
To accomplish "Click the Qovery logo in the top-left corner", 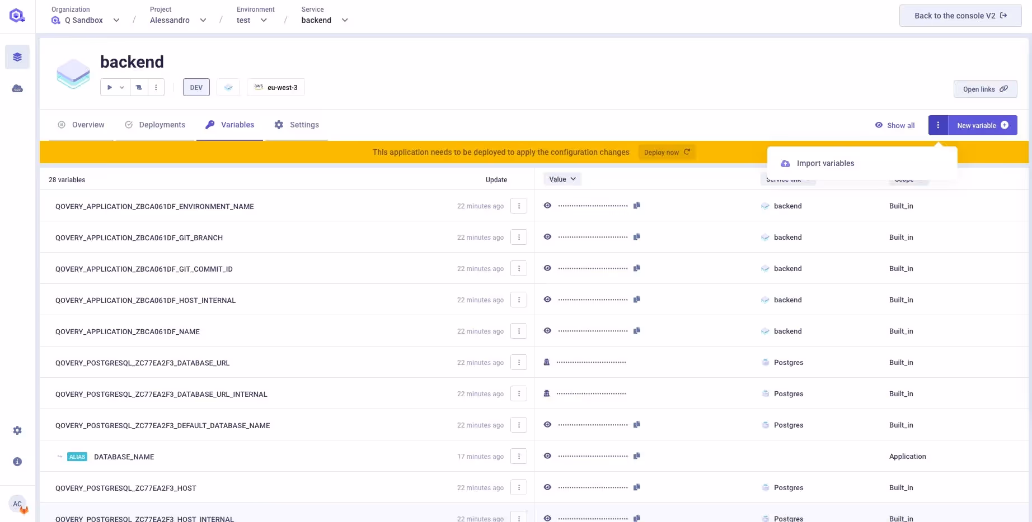I will click(x=17, y=15).
